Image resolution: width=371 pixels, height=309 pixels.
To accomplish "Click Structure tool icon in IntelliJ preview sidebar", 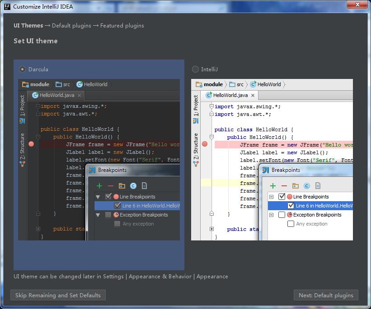I will 196,164.
